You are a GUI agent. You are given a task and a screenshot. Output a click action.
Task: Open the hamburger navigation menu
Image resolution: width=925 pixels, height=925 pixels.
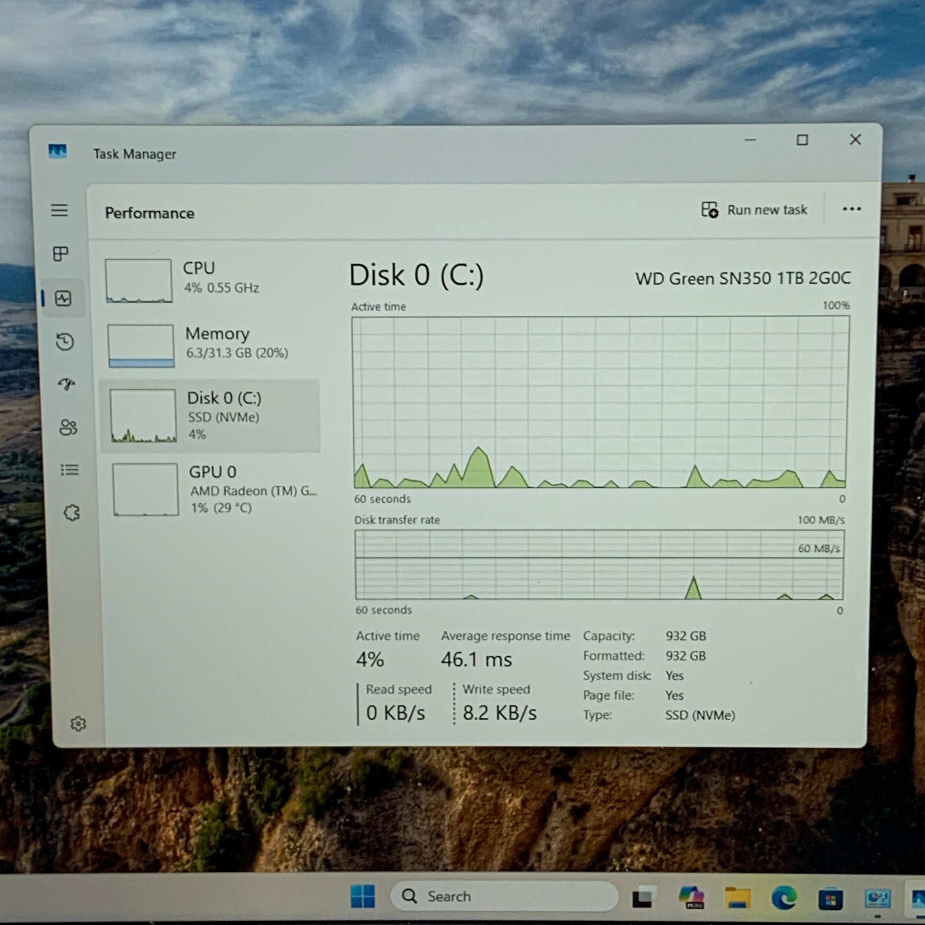point(59,210)
